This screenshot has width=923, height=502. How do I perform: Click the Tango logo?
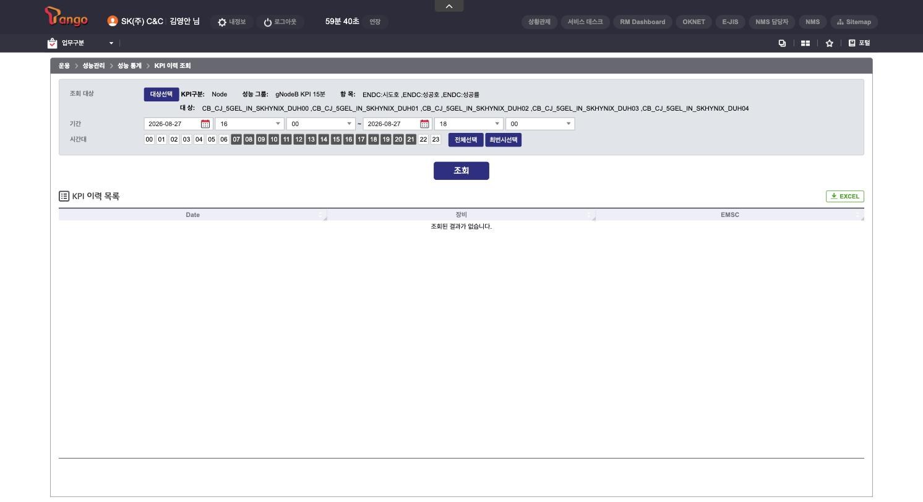67,17
